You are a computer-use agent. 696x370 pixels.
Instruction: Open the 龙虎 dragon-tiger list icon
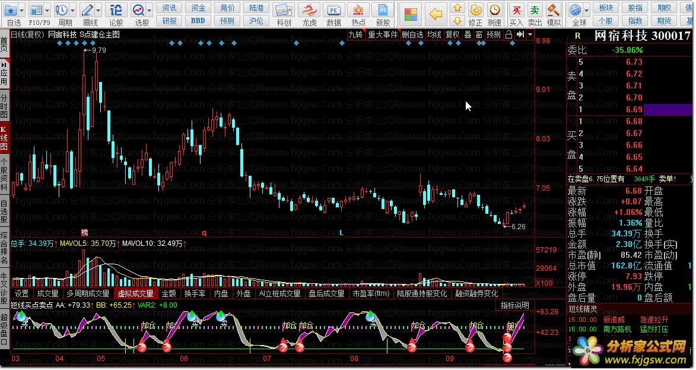click(309, 10)
